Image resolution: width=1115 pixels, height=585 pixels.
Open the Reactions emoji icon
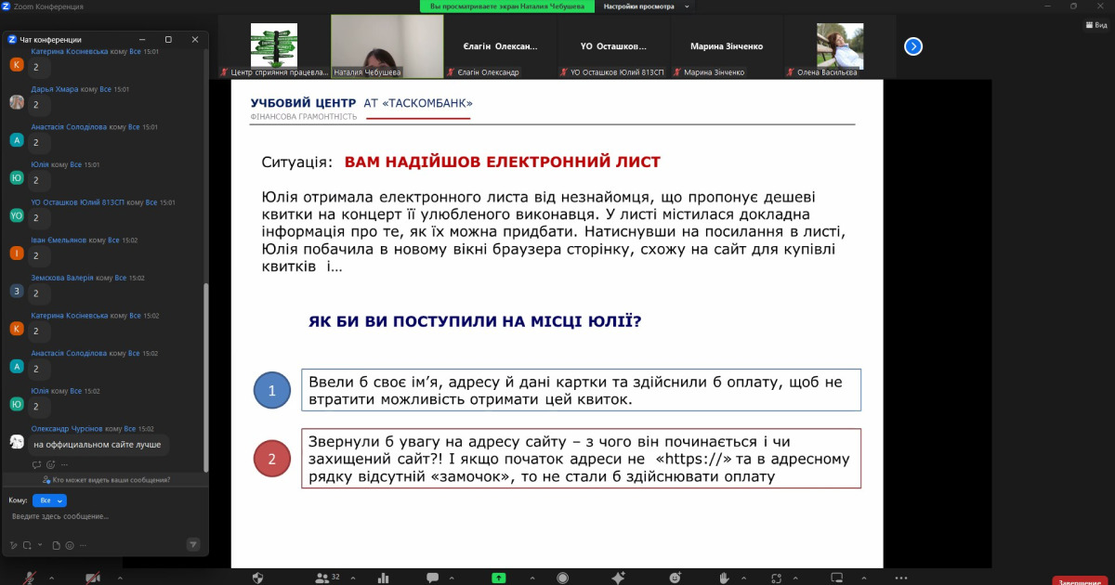(675, 578)
